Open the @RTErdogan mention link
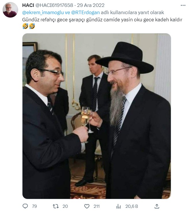The image size is (189, 211). pos(85,12)
